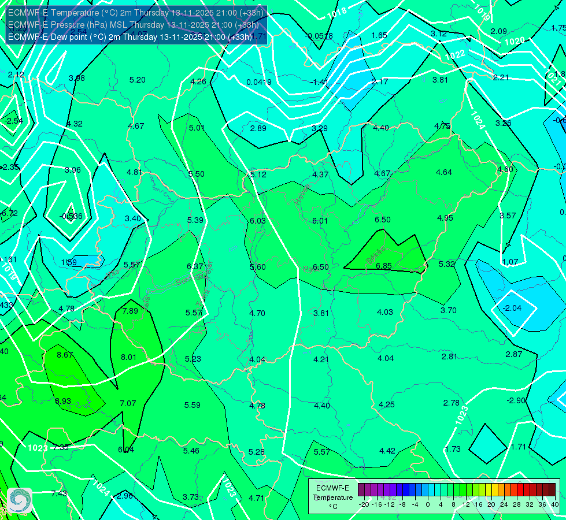Click the 3.29 dew point value

[x=320, y=128]
